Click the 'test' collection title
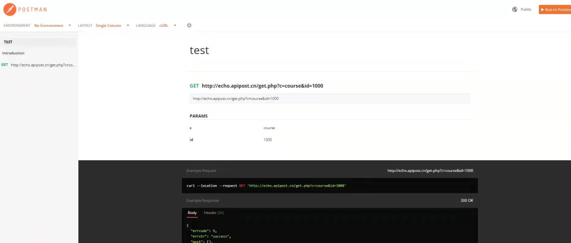The image size is (571, 243). click(199, 51)
